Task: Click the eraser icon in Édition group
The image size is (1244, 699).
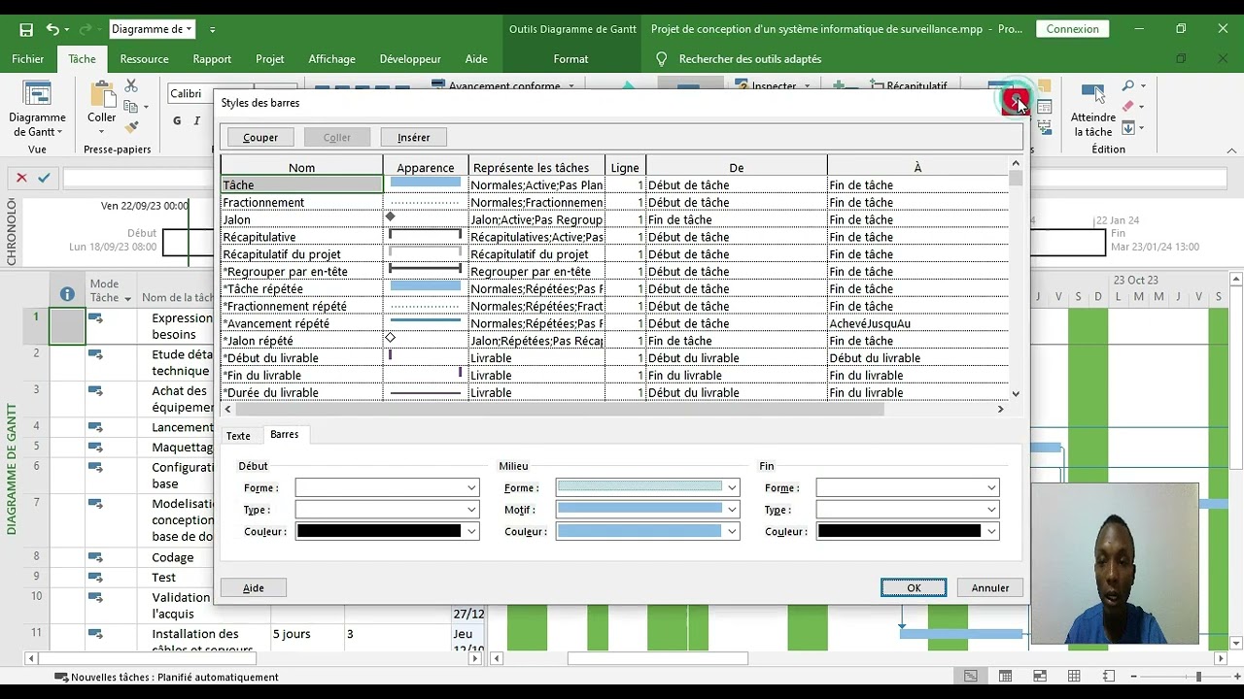Action: (x=1128, y=107)
